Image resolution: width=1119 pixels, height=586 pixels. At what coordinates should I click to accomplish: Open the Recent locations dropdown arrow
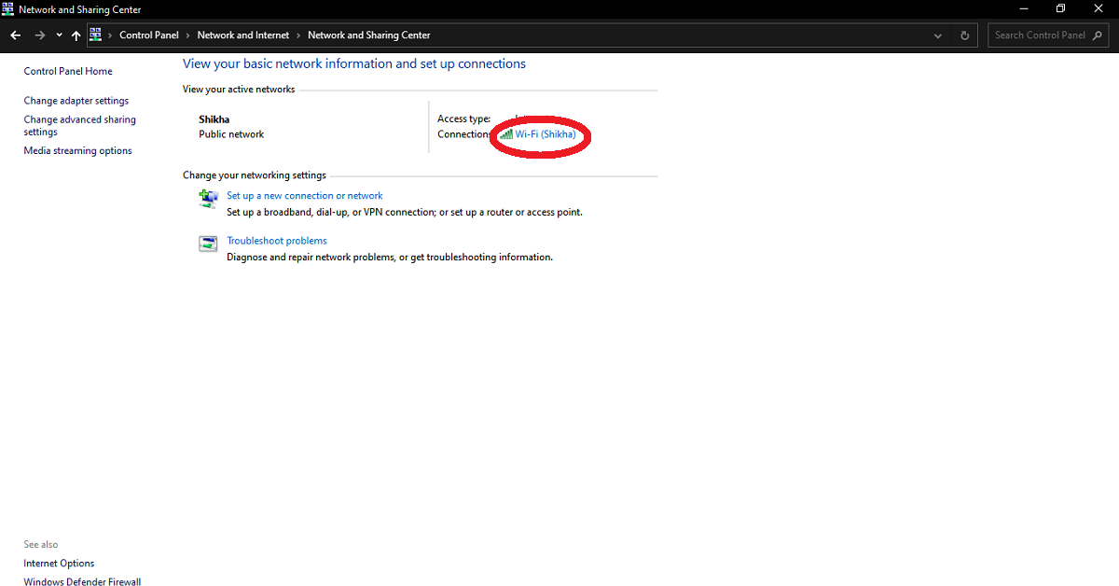60,35
